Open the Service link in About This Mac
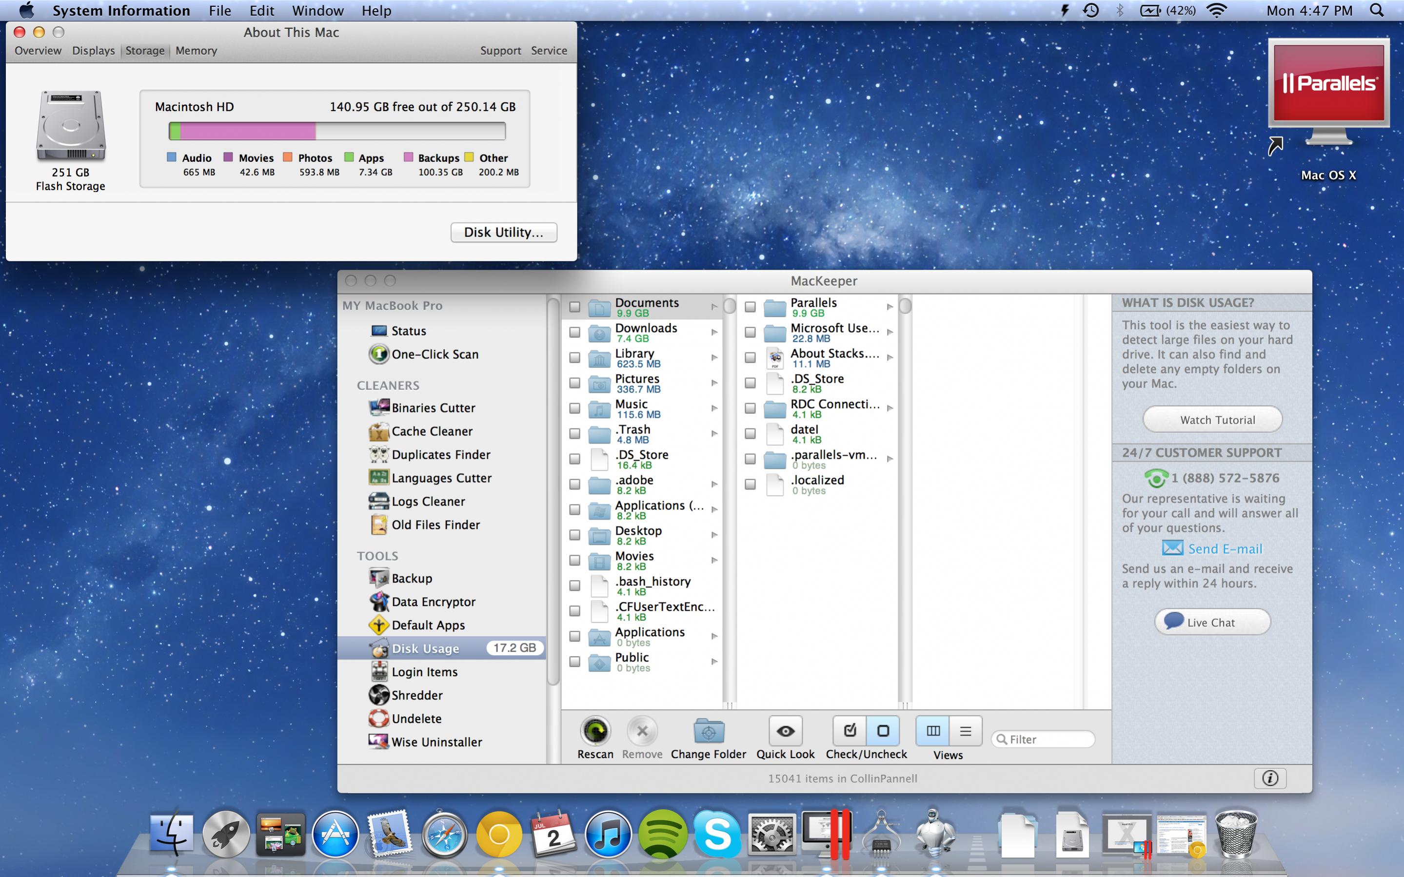 (549, 51)
